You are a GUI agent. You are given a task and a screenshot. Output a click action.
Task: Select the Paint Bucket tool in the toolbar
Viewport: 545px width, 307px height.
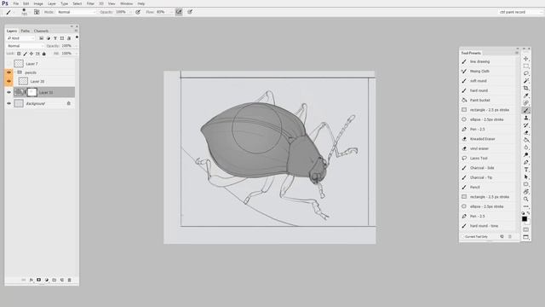tap(526, 140)
